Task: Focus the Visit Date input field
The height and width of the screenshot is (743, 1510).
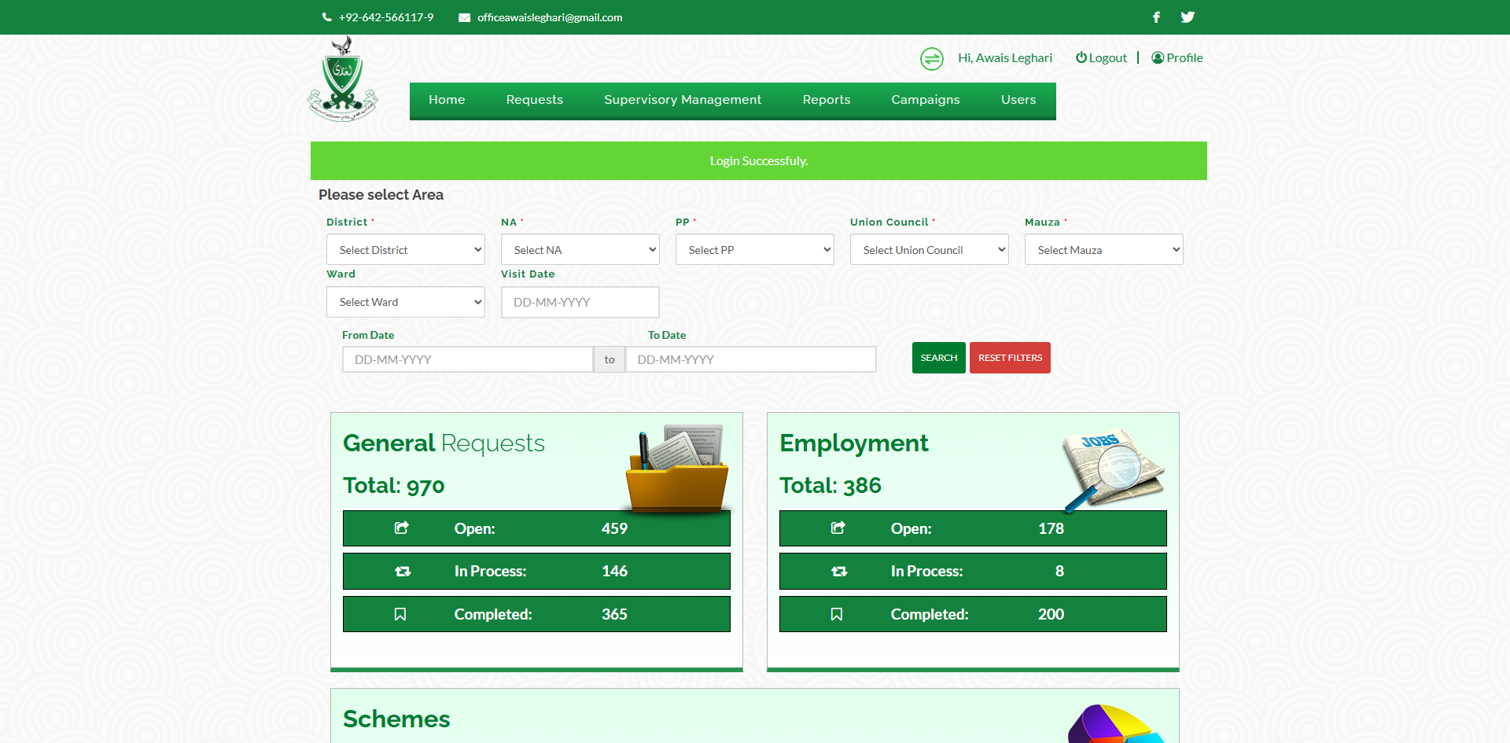Action: point(580,302)
